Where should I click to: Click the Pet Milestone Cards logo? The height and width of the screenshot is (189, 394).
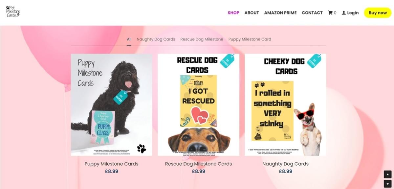pos(13,11)
